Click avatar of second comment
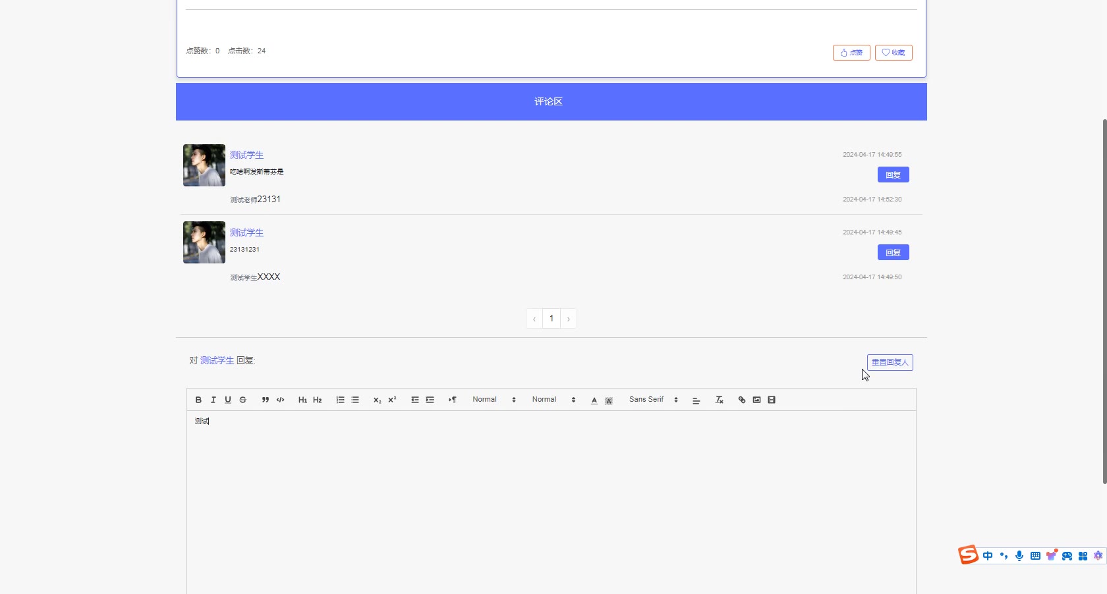The height and width of the screenshot is (594, 1107). pos(204,242)
